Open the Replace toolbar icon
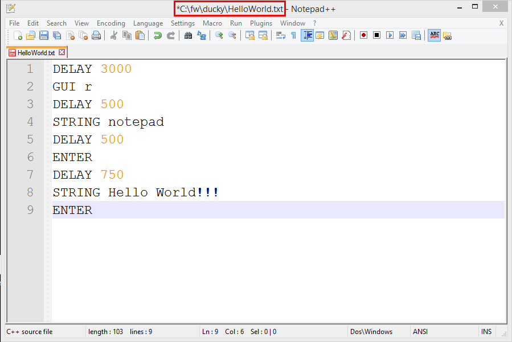The width and height of the screenshot is (512, 342). coord(202,35)
